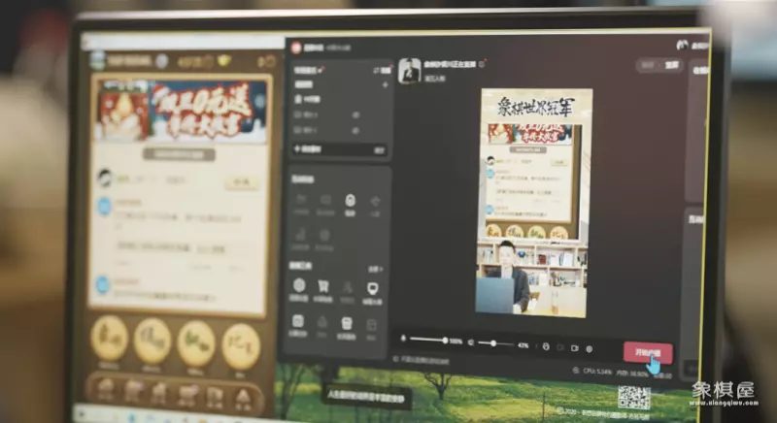This screenshot has height=423, width=777.
Task: Select the first round chess-piece button in chess app
Action: tap(110, 338)
